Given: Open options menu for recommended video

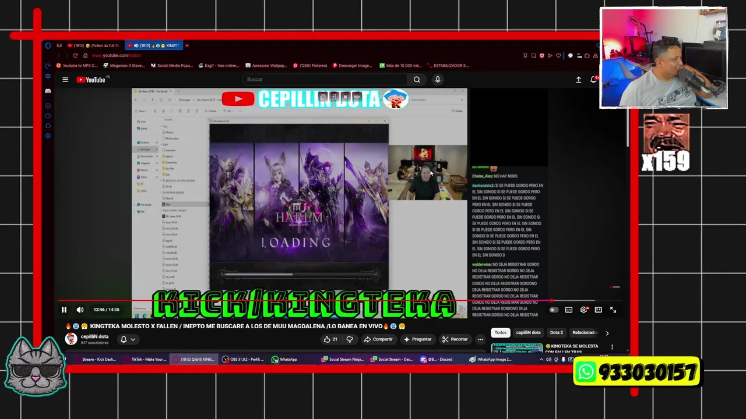Looking at the screenshot, I should pos(612,347).
